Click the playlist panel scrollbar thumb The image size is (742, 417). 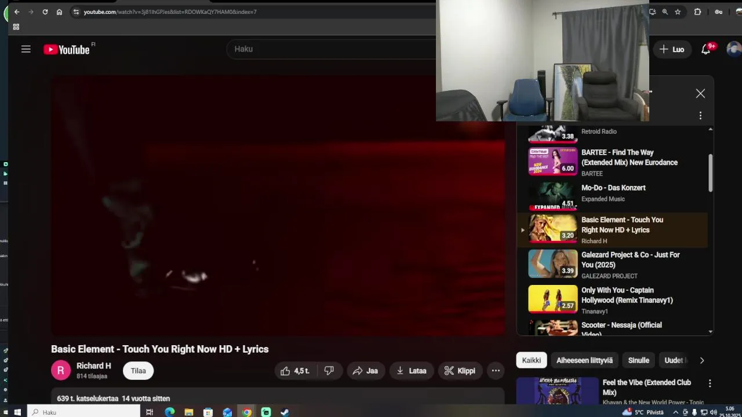pyautogui.click(x=710, y=173)
